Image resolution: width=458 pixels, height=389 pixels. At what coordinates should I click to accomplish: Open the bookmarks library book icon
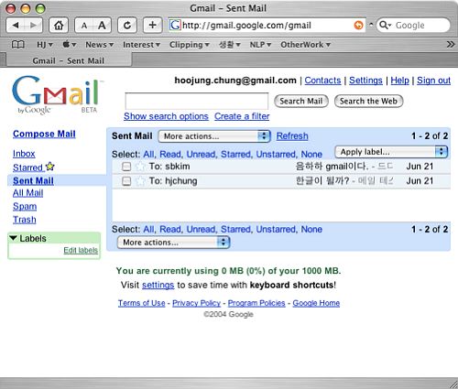[x=17, y=45]
